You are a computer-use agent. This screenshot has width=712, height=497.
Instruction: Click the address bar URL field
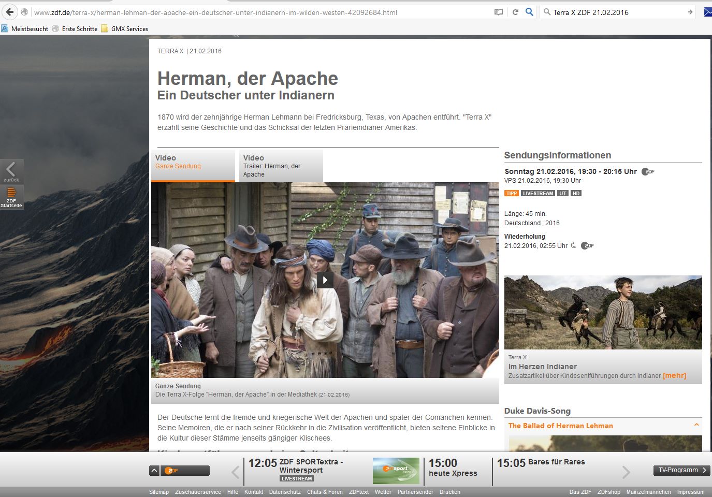(x=259, y=12)
